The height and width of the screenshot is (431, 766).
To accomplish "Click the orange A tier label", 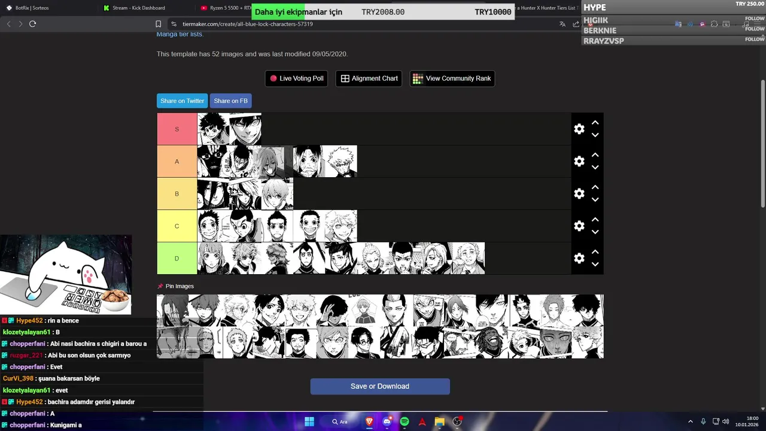I will pyautogui.click(x=177, y=161).
